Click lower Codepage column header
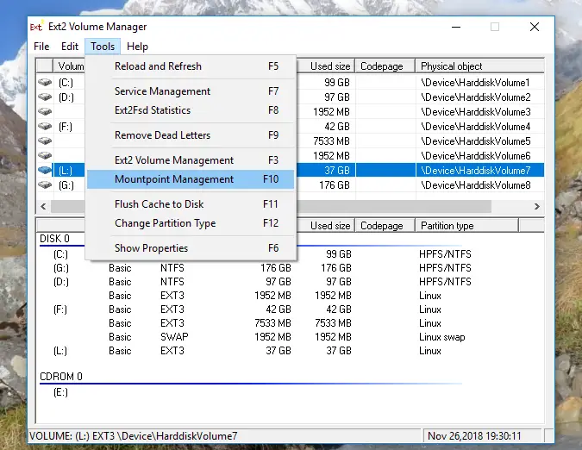 point(385,226)
